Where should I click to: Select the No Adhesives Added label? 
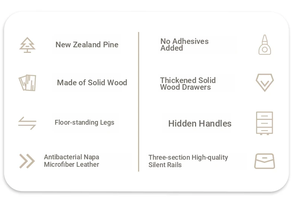point(185,45)
